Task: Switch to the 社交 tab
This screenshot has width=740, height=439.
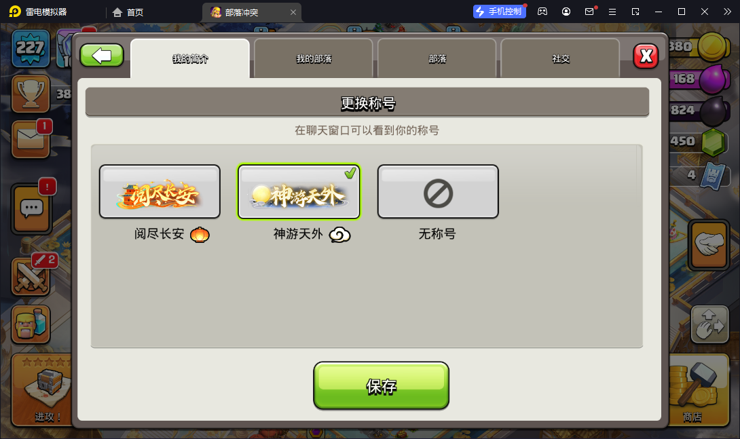Action: (x=560, y=58)
